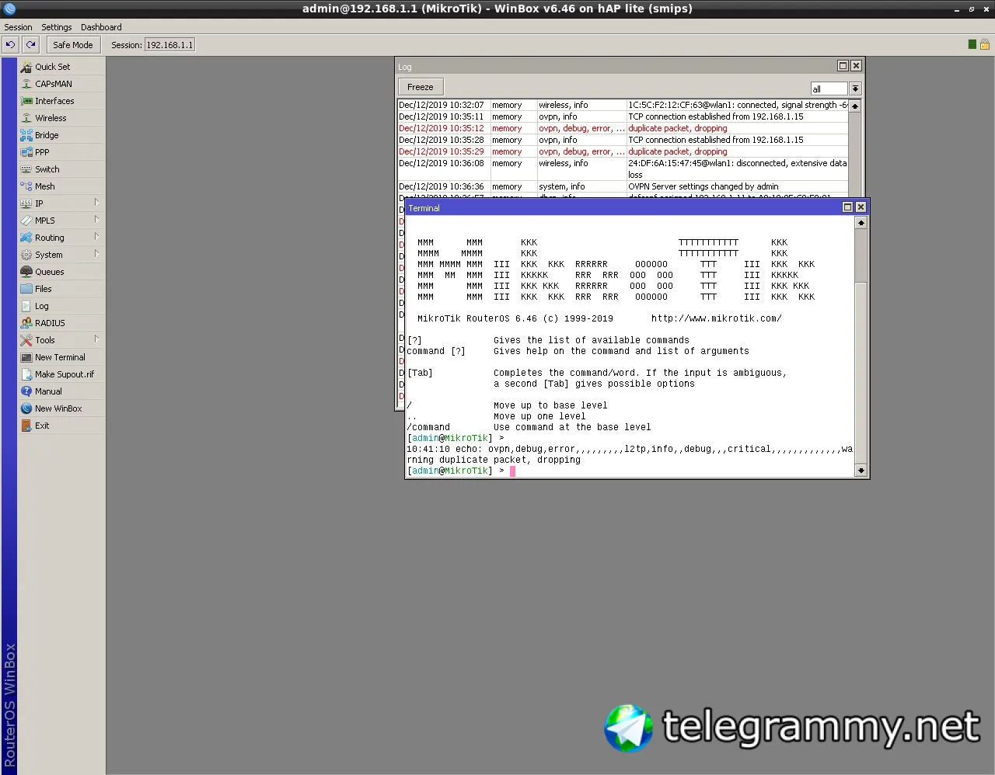This screenshot has width=995, height=775.
Task: Open the Settings menu
Action: [x=57, y=27]
